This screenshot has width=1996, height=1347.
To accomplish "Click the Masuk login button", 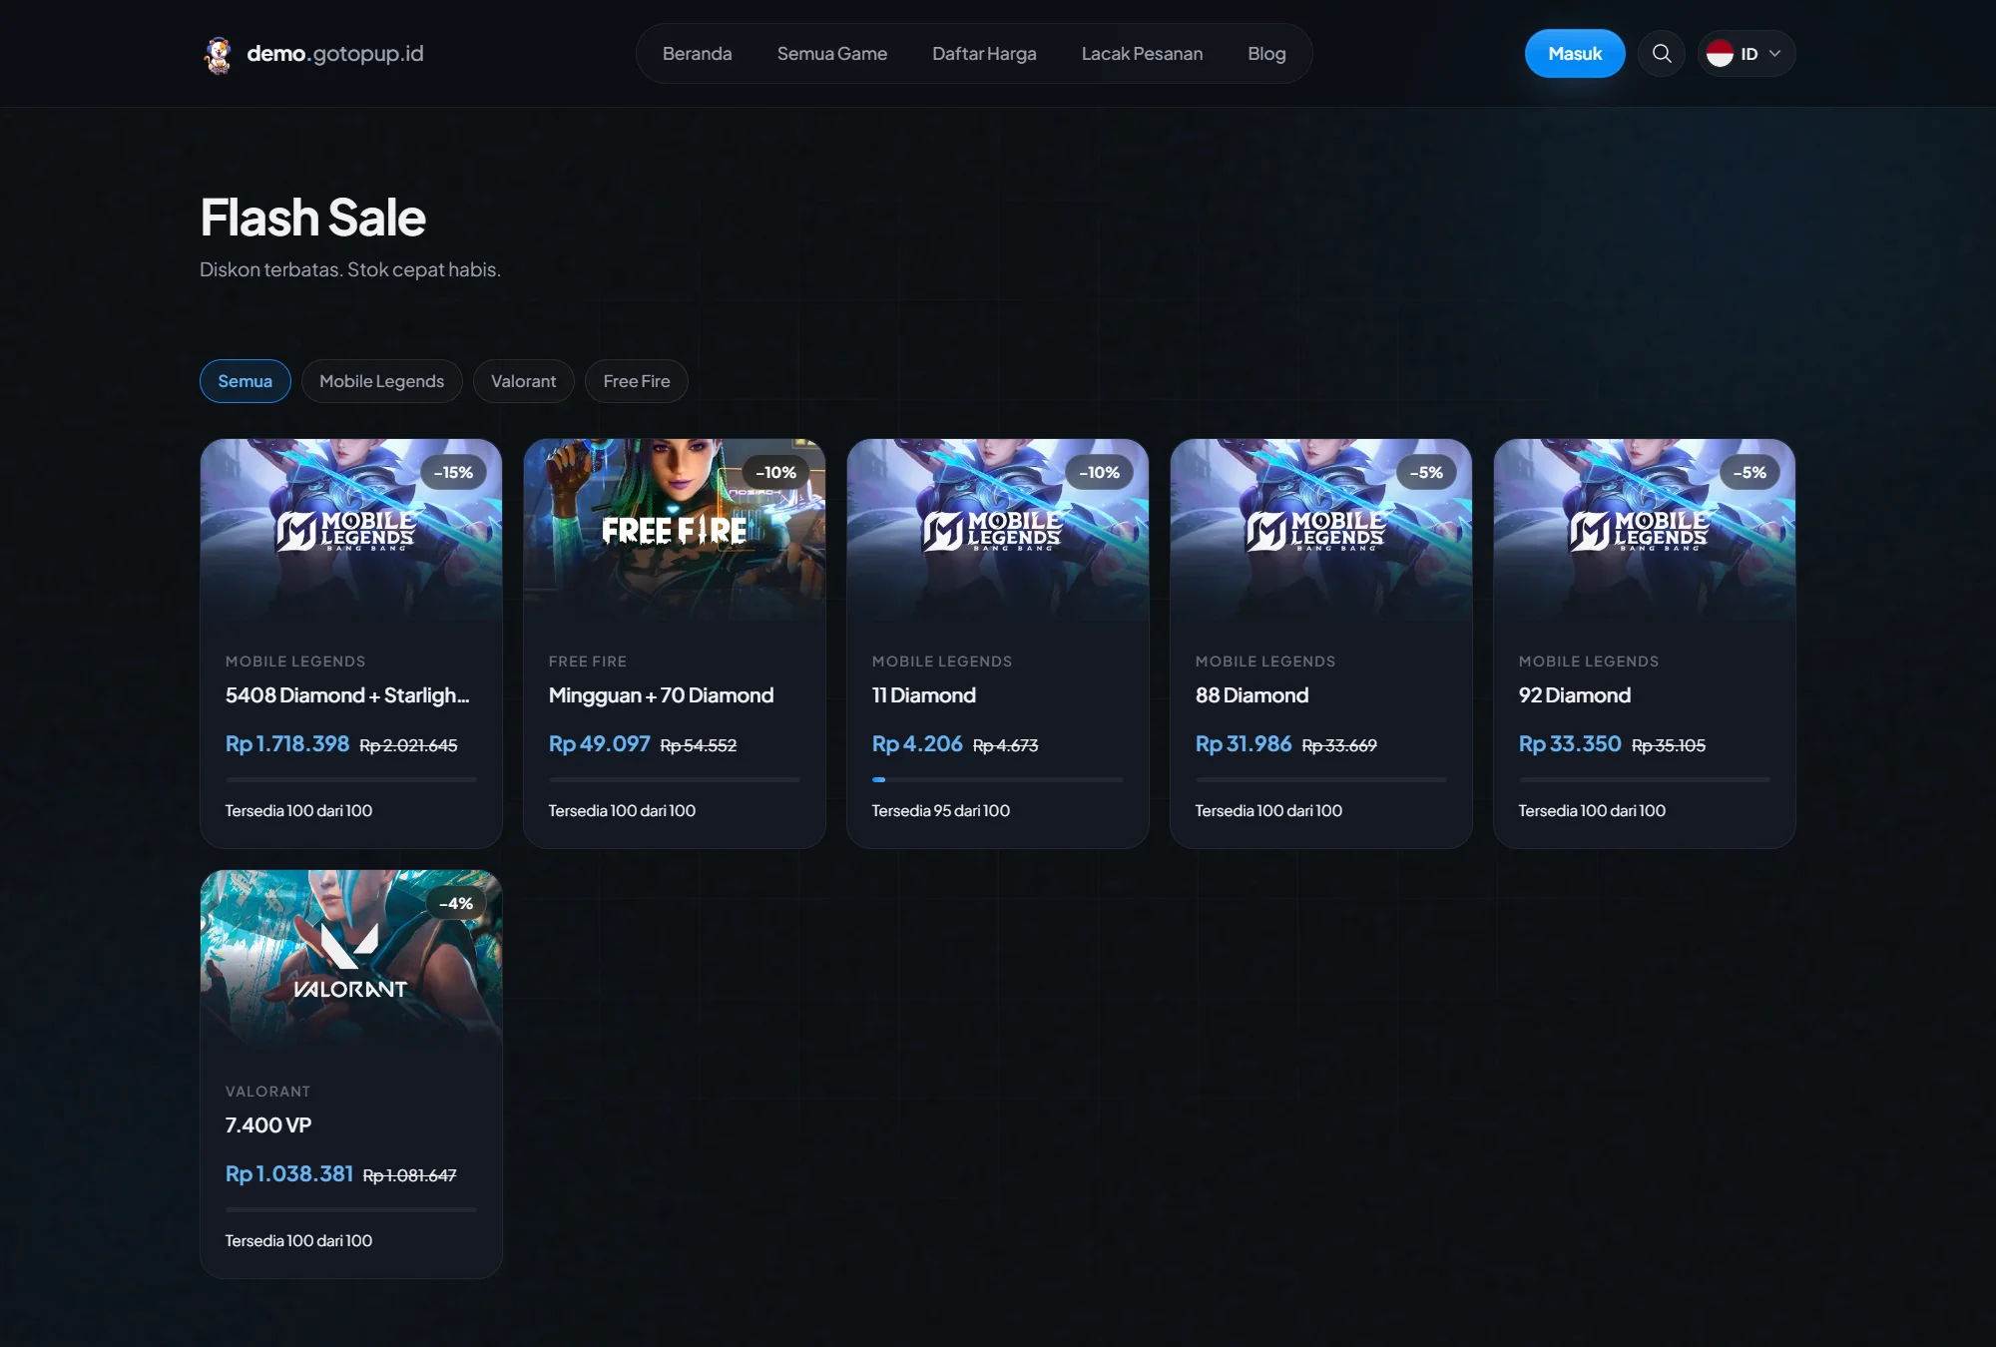I will pos(1575,54).
